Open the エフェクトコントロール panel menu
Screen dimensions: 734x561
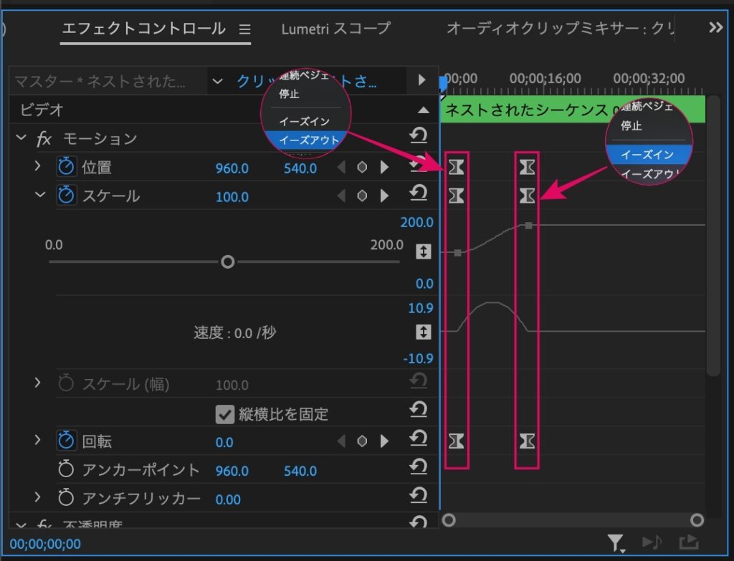coord(245,29)
